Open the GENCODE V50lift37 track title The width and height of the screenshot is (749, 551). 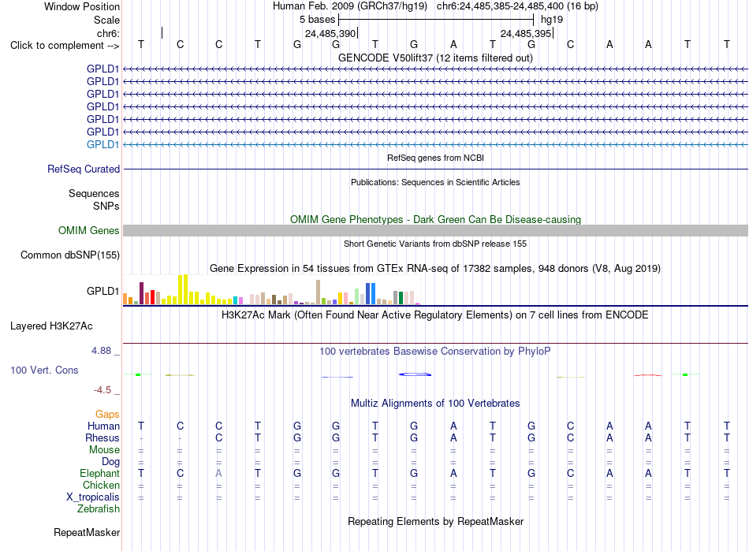coord(435,58)
